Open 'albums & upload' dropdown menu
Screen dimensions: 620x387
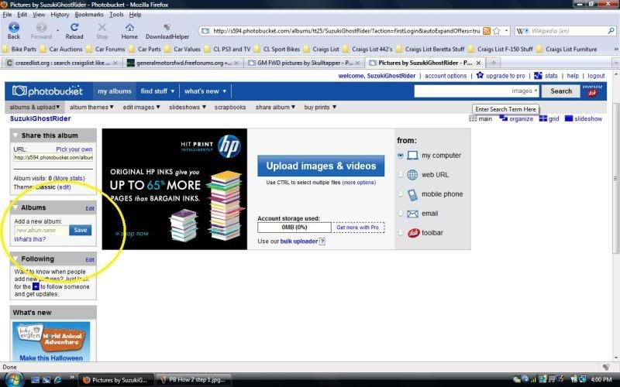(35, 107)
